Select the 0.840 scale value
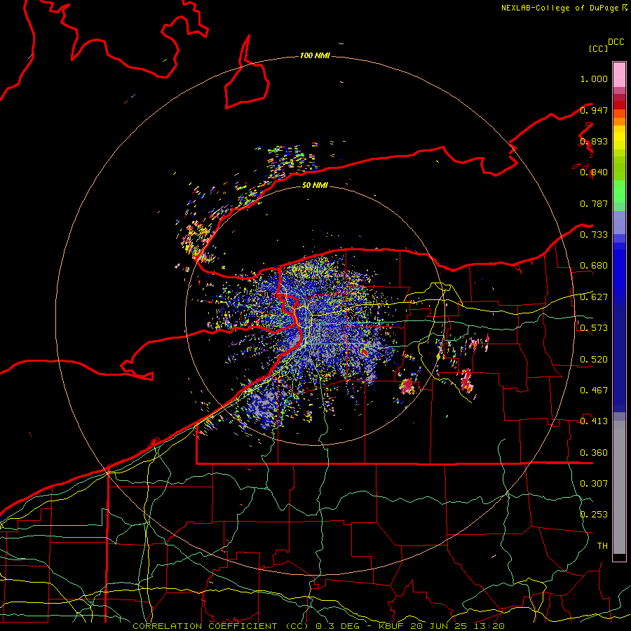The width and height of the screenshot is (631, 631). point(594,172)
